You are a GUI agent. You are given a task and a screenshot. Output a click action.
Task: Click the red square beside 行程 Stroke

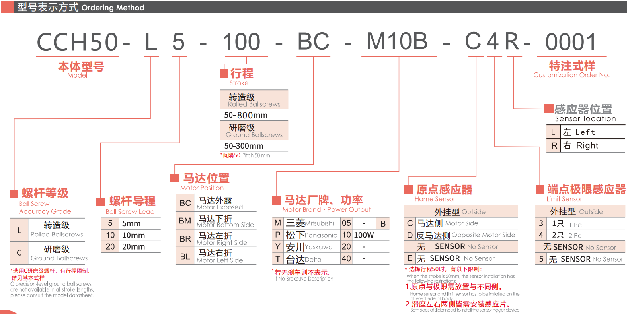tap(224, 73)
